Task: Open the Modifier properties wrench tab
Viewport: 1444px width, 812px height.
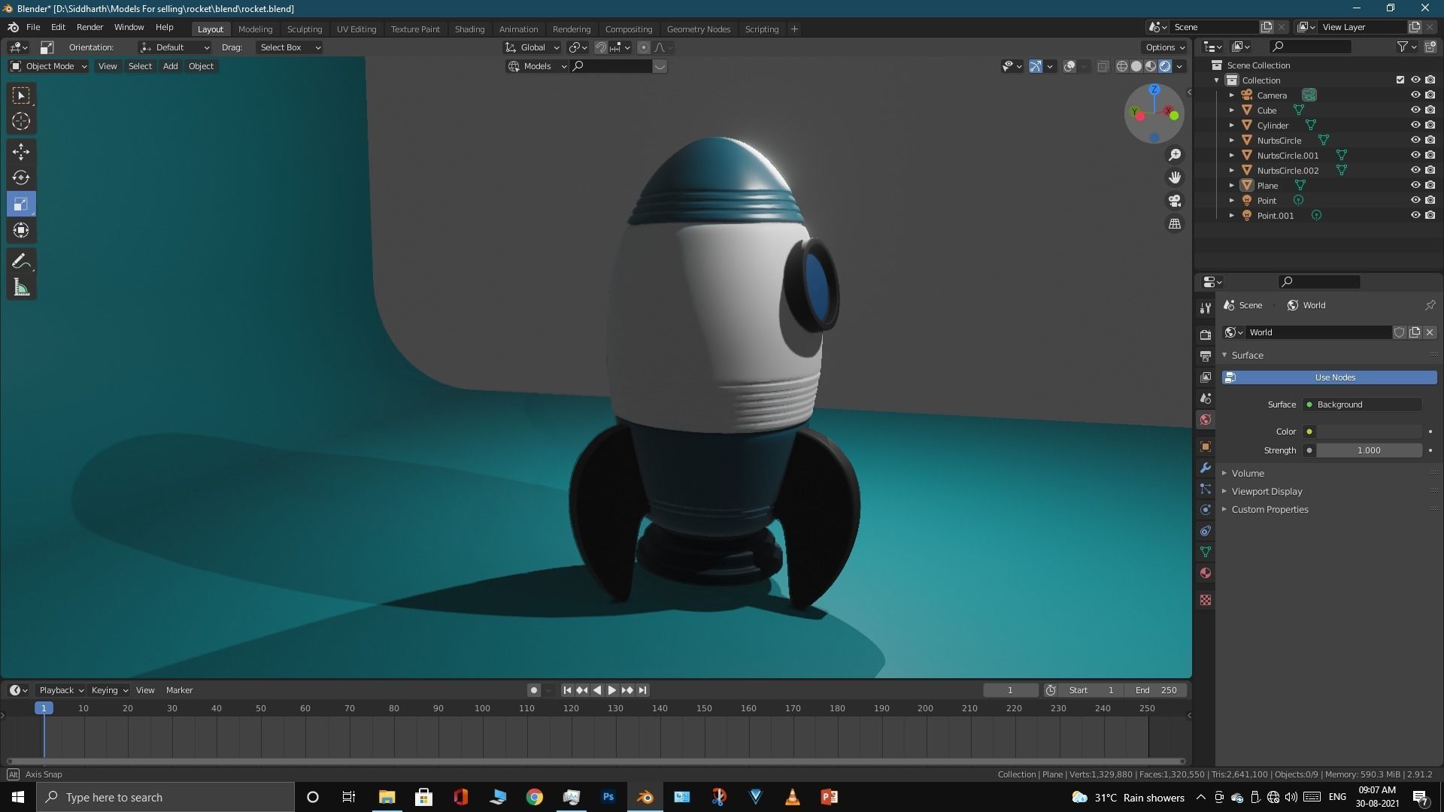Action: [x=1206, y=468]
